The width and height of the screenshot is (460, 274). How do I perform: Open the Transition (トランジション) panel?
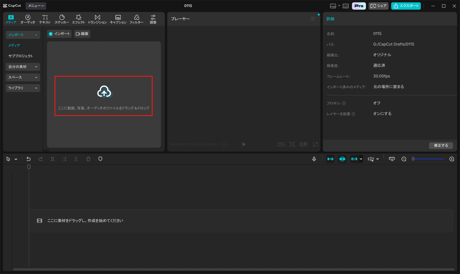pos(97,19)
